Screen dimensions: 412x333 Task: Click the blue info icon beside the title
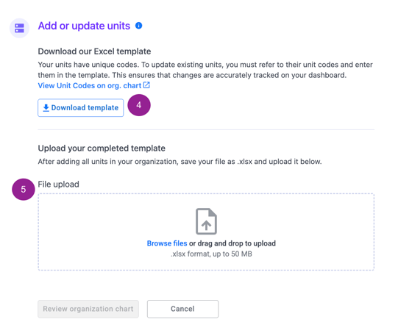(x=139, y=26)
